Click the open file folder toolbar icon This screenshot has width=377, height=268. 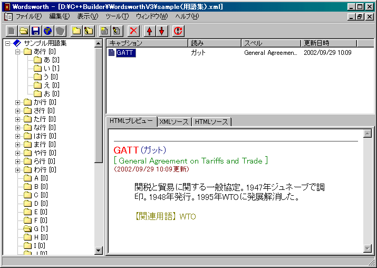(x=24, y=31)
